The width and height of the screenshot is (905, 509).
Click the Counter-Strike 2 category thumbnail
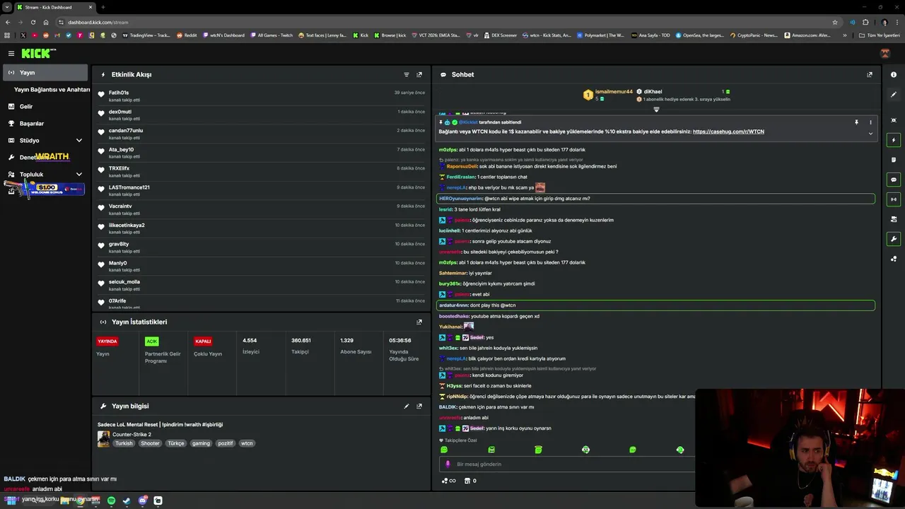[103, 439]
